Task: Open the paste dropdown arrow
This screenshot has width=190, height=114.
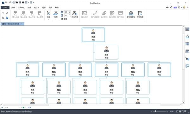Action: pyautogui.click(x=9, y=18)
